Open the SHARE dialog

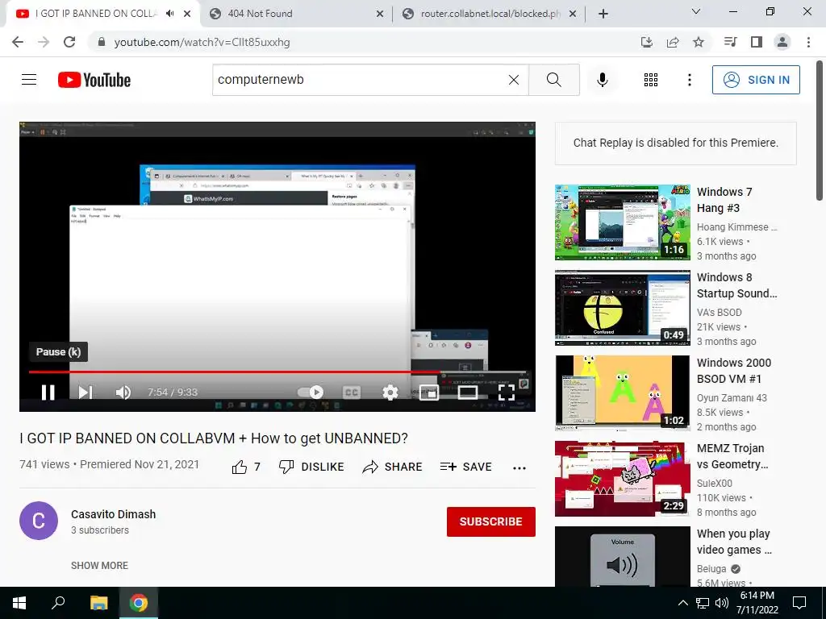tap(393, 467)
